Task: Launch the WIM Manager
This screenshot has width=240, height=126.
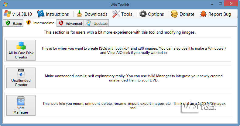Action: coord(21,105)
